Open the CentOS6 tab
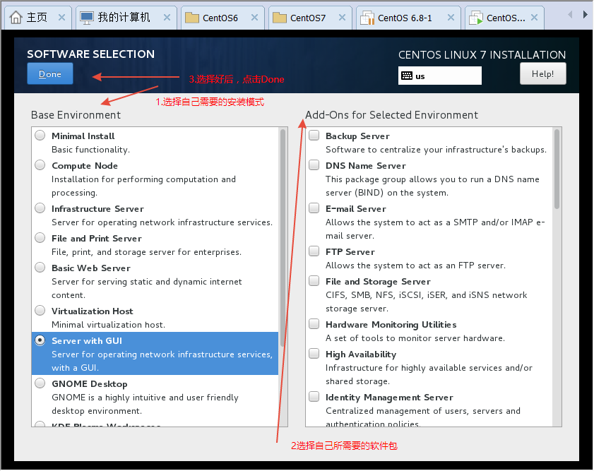The image size is (594, 471). [x=222, y=18]
